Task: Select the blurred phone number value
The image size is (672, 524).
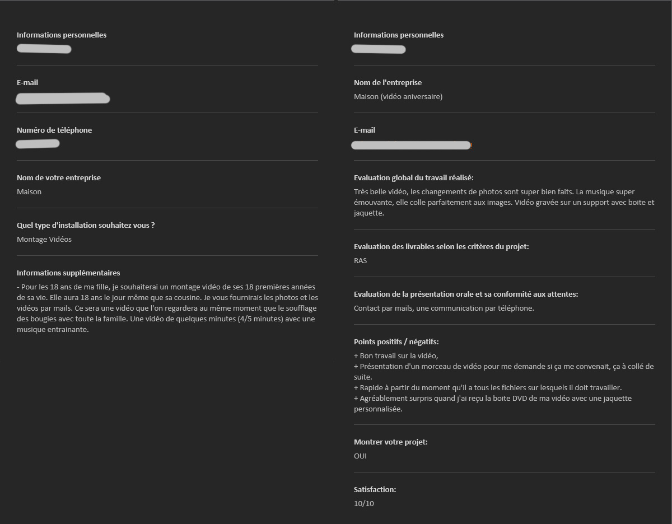Action: click(x=38, y=144)
